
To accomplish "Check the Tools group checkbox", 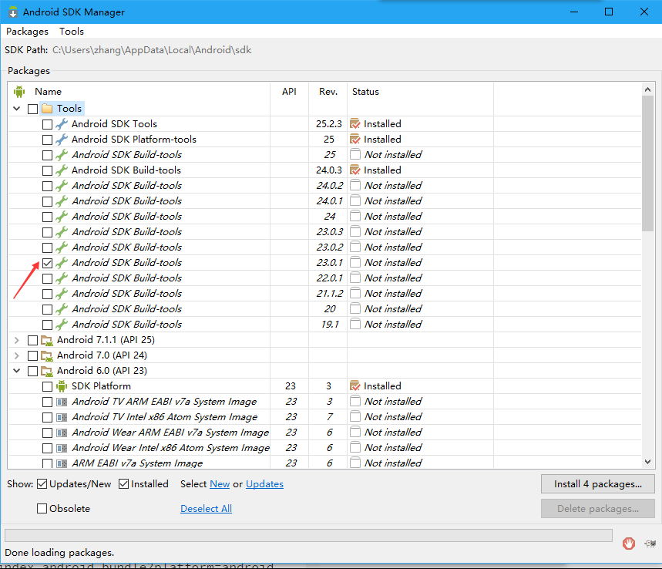I will (32, 109).
